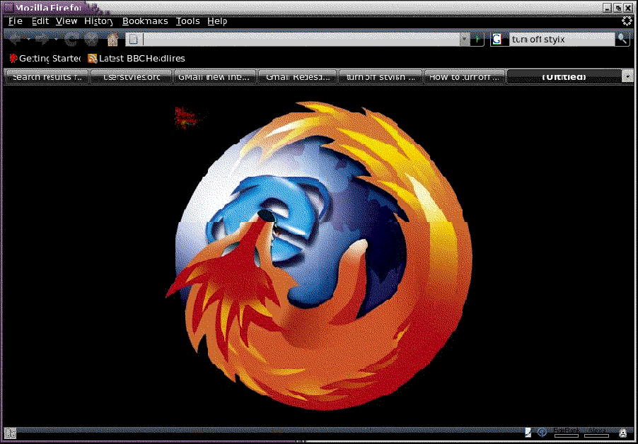Stop page loading with the Stop icon
This screenshot has width=638, height=444.
click(x=93, y=40)
